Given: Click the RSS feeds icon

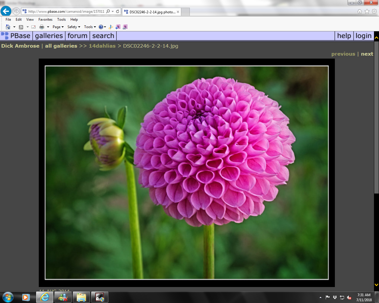Looking at the screenshot, I should click(21, 27).
